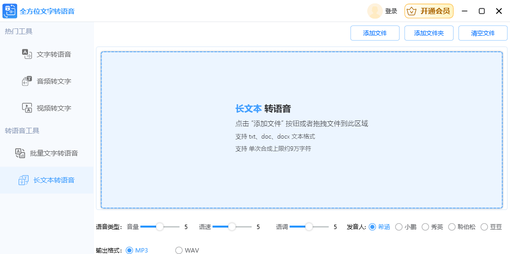The width and height of the screenshot is (510, 254).
Task: Click the 语速 speed slider handle
Action: (232, 227)
